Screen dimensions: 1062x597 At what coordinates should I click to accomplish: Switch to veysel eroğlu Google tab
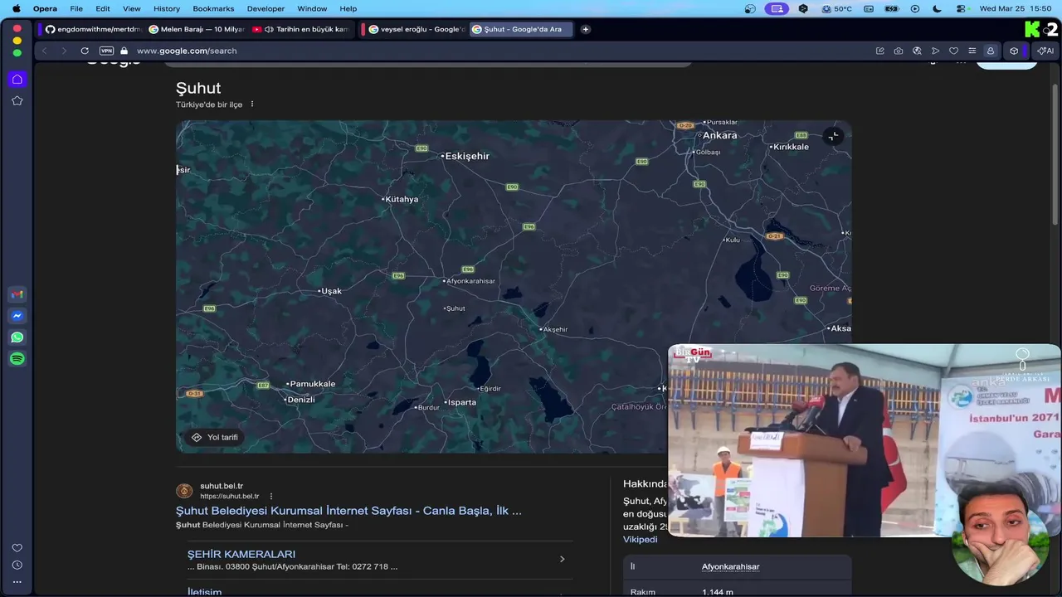pos(415,29)
